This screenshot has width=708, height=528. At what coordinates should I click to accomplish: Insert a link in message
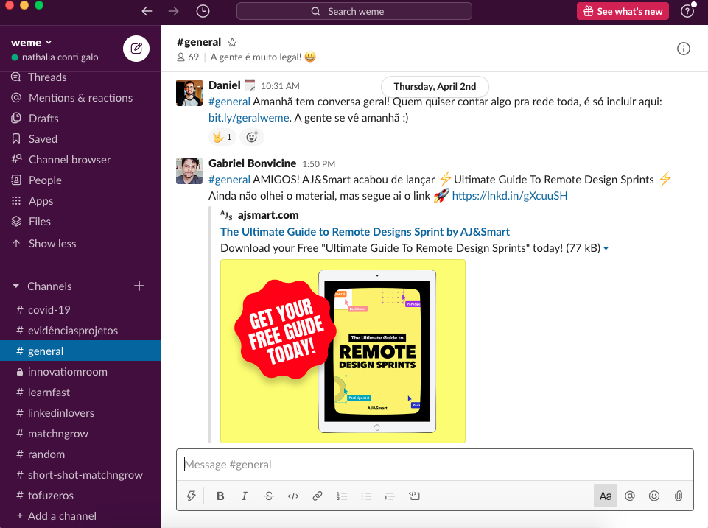coord(318,496)
